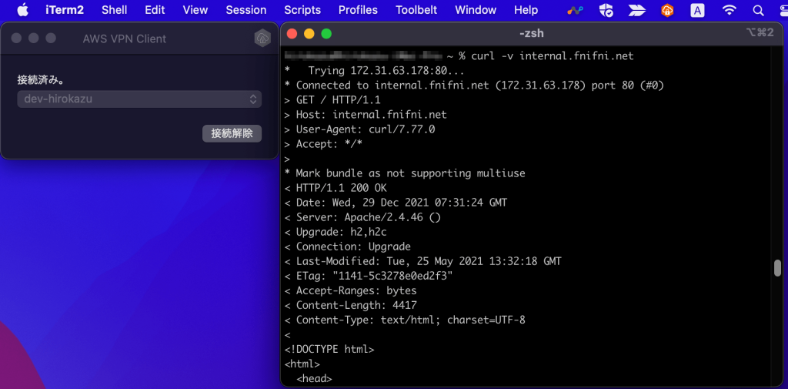Screen dimensions: 788x389
Task: Click the HTTP/1.1 200 OK line
Action: tap(336, 188)
